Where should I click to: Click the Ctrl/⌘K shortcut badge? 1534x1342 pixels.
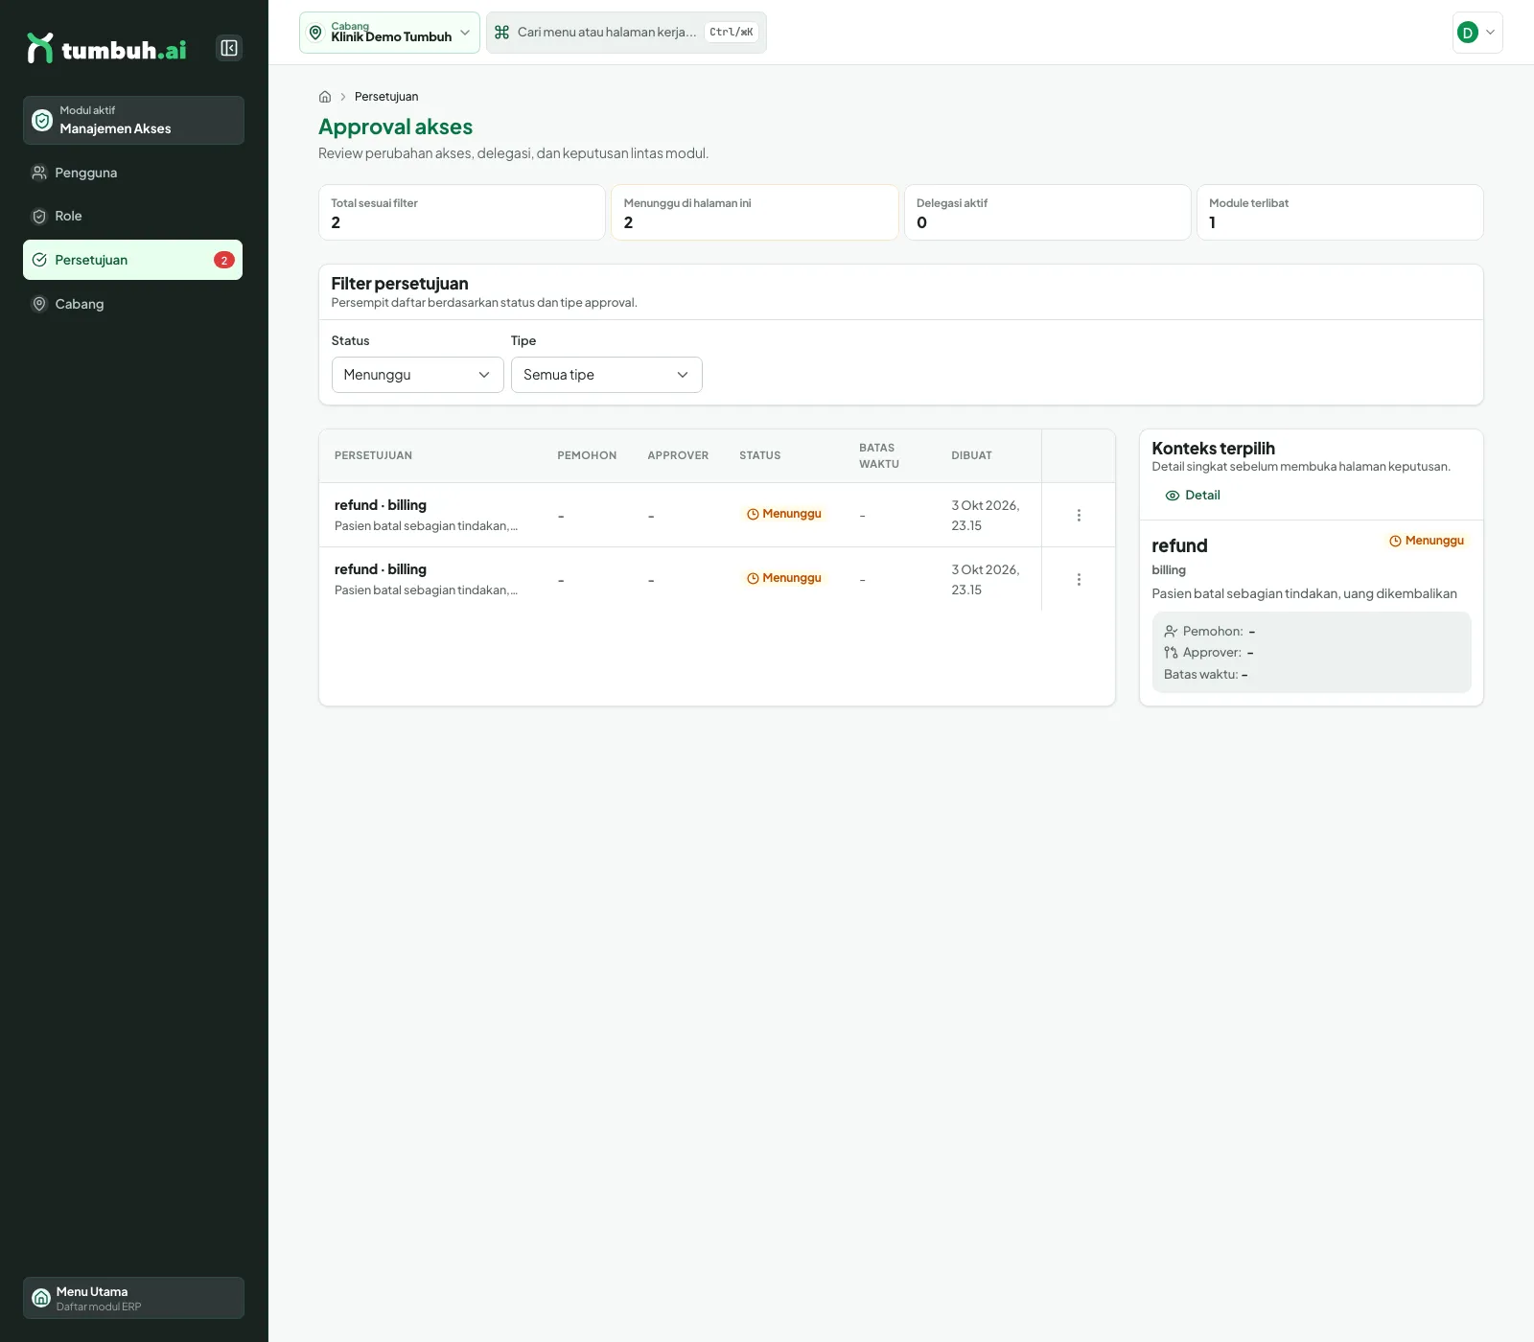[732, 33]
